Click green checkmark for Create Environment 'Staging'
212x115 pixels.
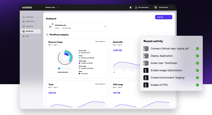coord(197,78)
